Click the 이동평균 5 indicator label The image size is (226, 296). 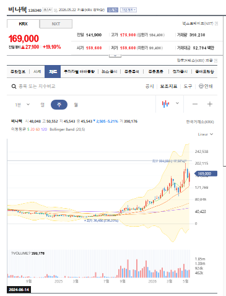tap(28, 129)
